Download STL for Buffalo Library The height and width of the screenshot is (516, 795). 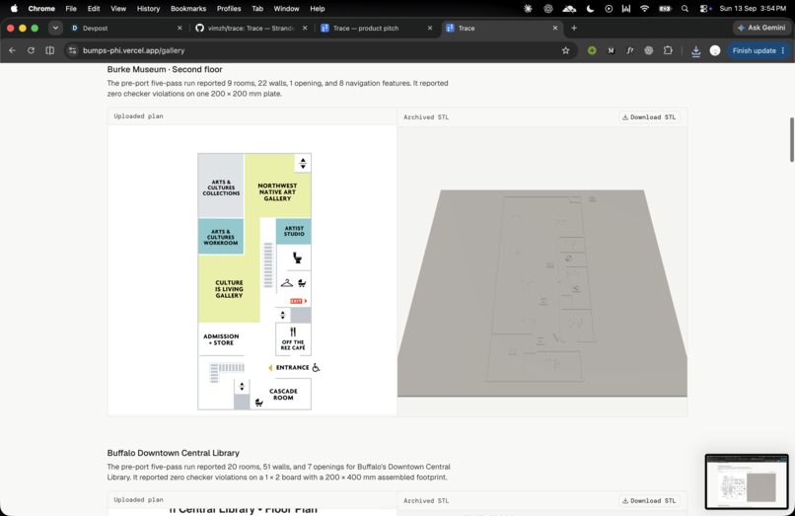click(x=649, y=501)
